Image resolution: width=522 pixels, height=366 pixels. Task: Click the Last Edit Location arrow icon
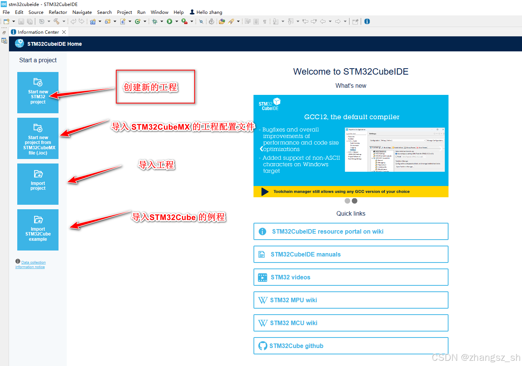coord(305,21)
